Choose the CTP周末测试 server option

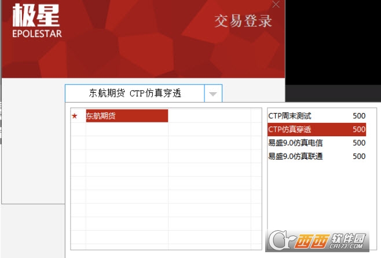290,116
